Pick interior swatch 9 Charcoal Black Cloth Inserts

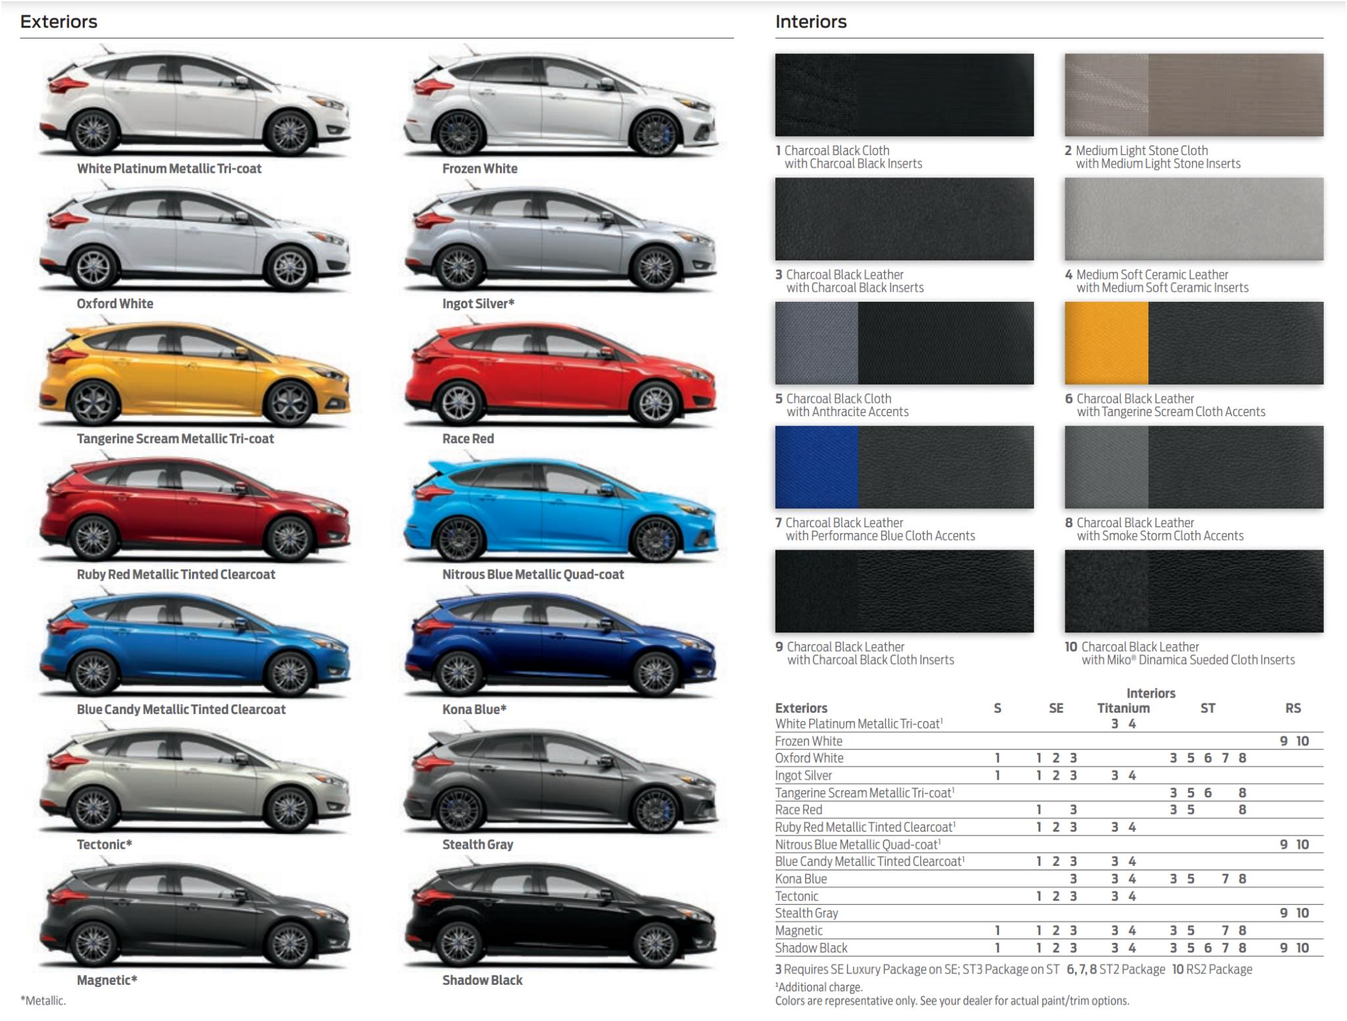point(904,591)
